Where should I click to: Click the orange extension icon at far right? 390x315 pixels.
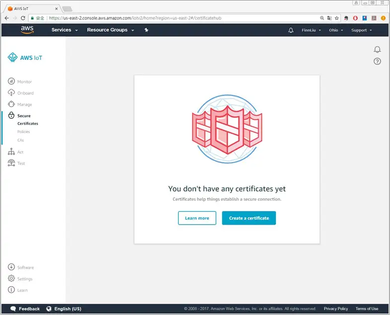pos(383,18)
